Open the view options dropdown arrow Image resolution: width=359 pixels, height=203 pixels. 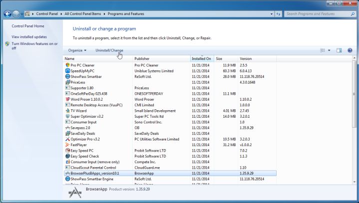coord(329,50)
